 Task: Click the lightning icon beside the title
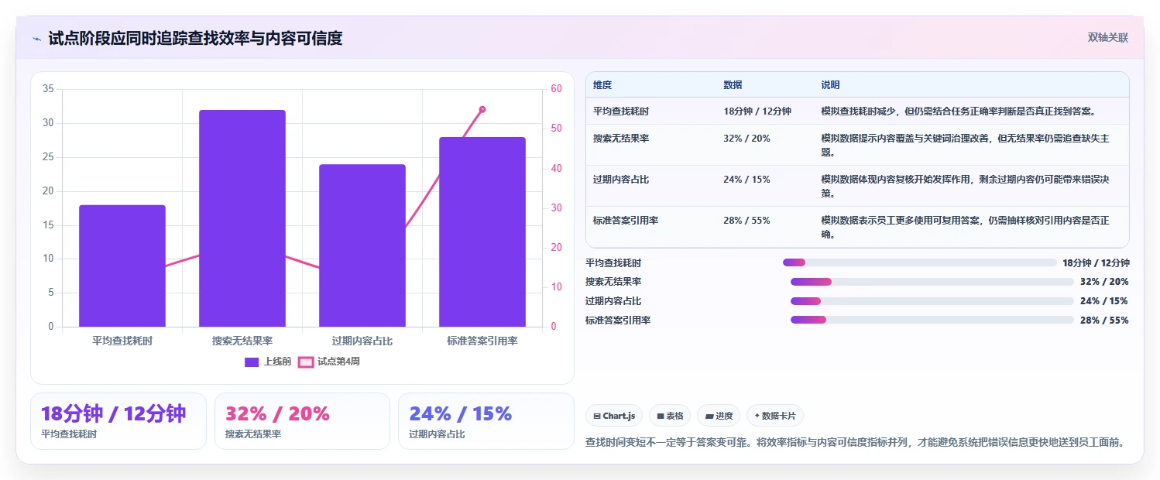pos(37,39)
